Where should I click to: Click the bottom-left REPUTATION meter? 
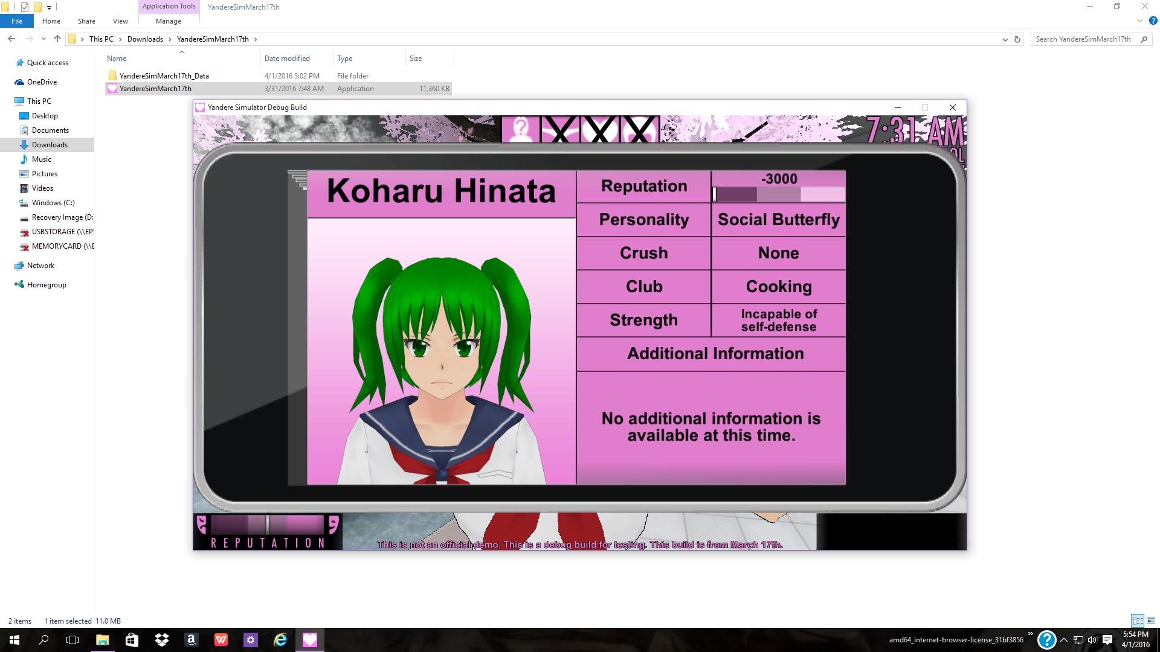[268, 531]
